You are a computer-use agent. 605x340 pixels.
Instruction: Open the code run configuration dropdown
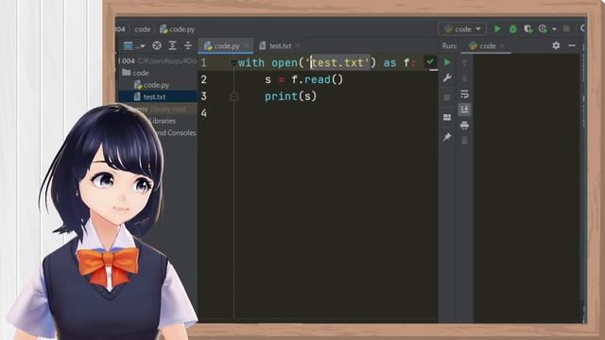462,29
